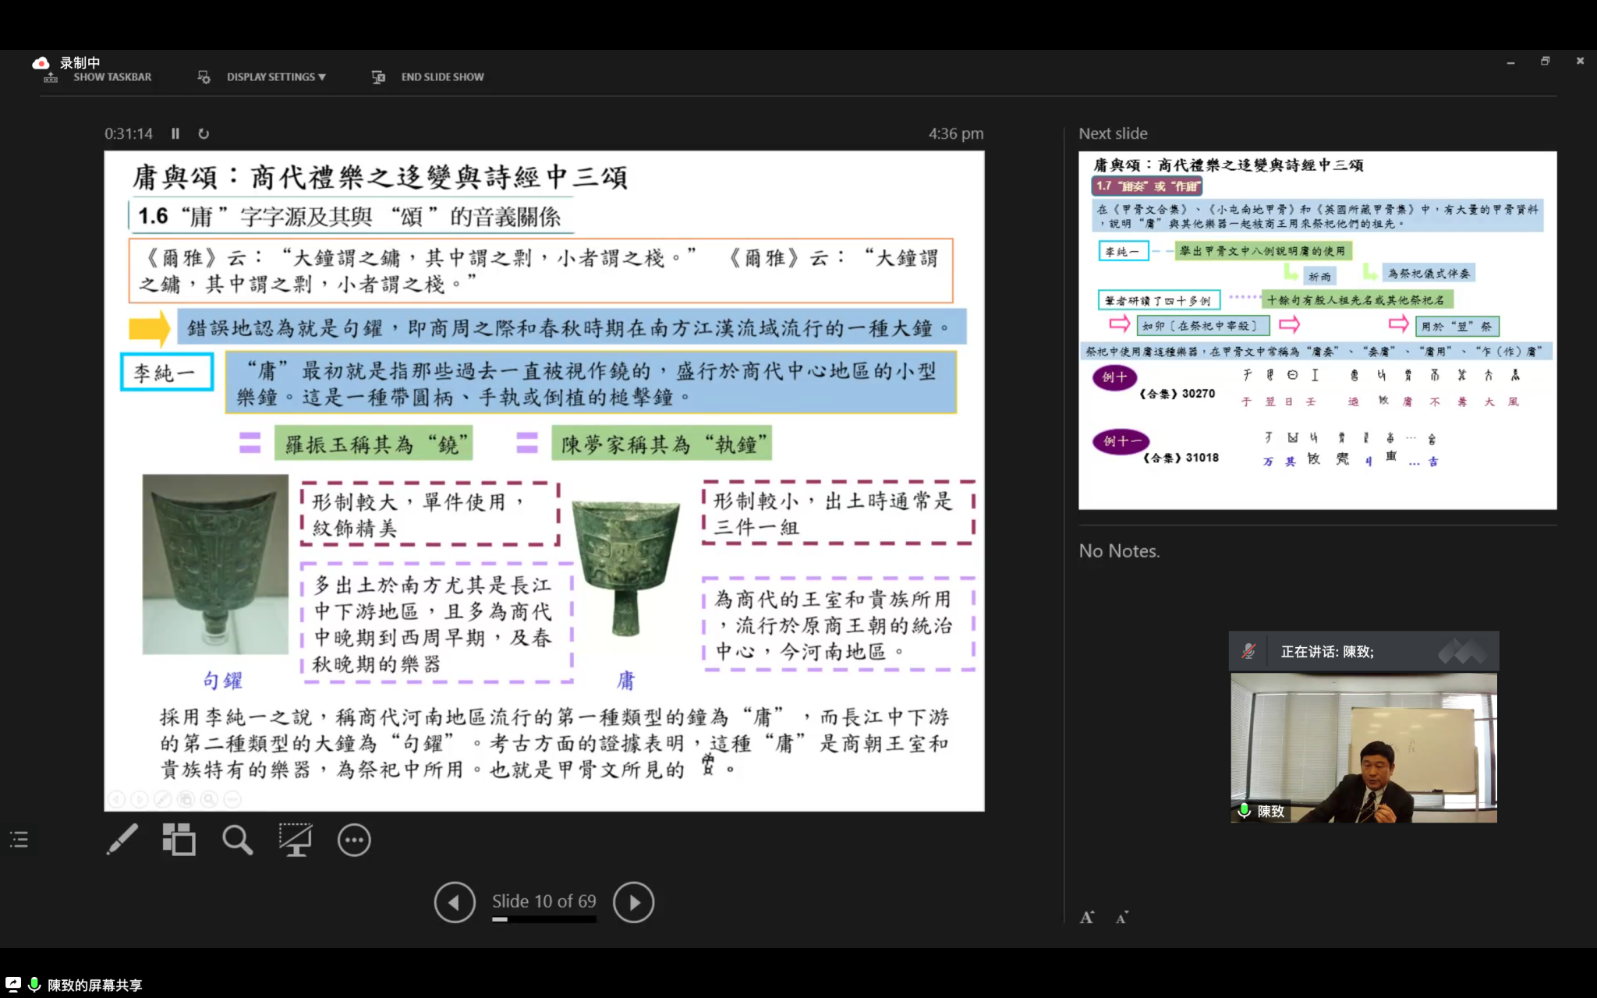Click End Slide Show

coord(441,76)
